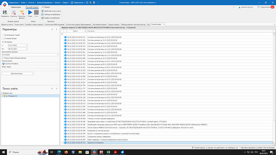This screenshot has width=276, height=155.
Task: Open the Системный журнал tab
Action: [100, 24]
